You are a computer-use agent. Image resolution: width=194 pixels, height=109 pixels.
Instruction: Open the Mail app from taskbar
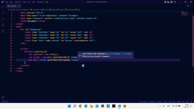click(97, 106)
